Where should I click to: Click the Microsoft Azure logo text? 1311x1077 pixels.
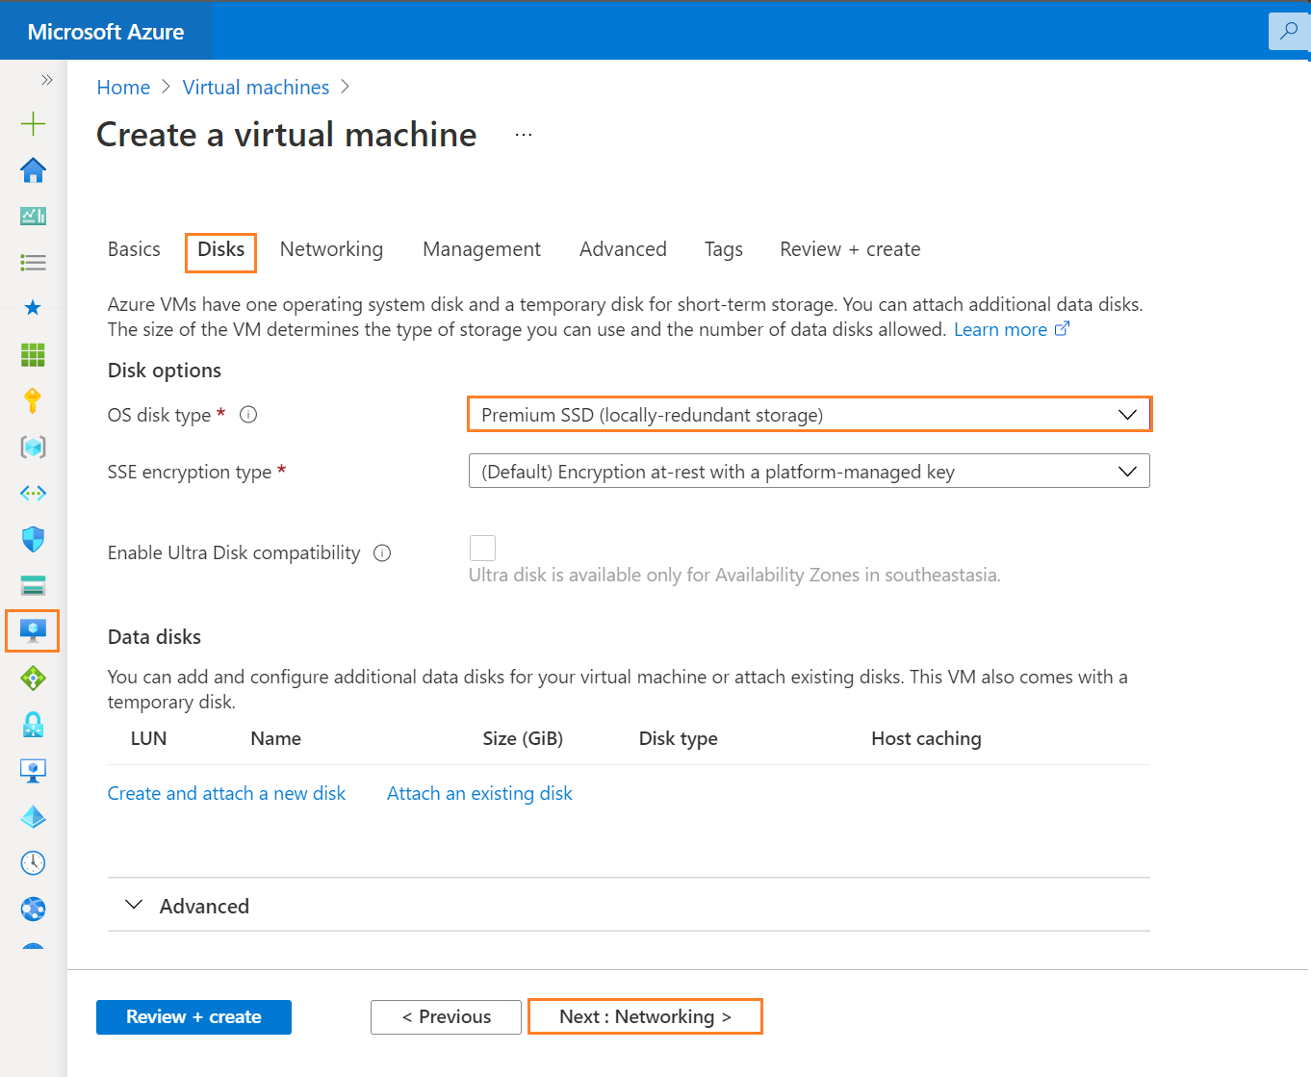point(106,32)
